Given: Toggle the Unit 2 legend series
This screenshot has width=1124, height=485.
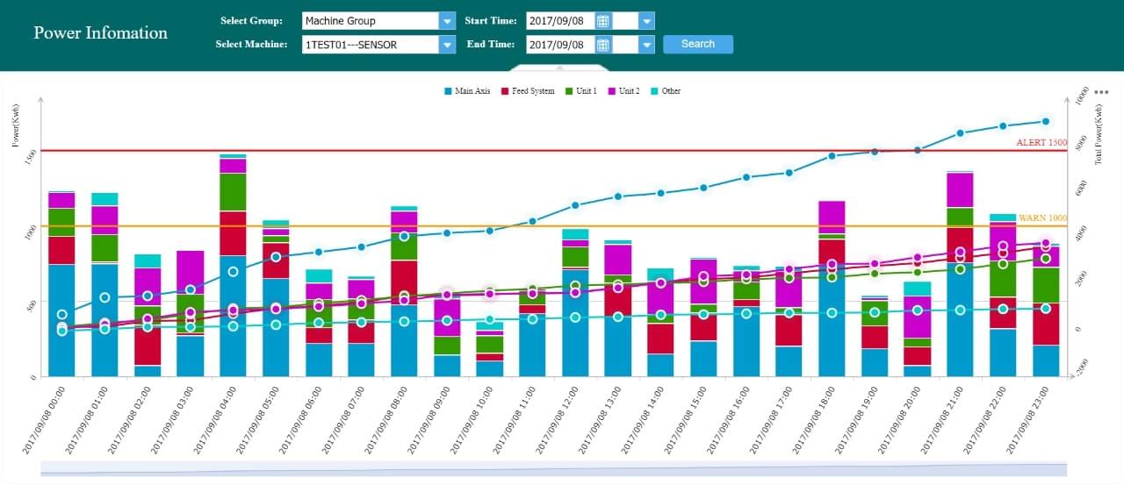Looking at the screenshot, I should pos(623,91).
